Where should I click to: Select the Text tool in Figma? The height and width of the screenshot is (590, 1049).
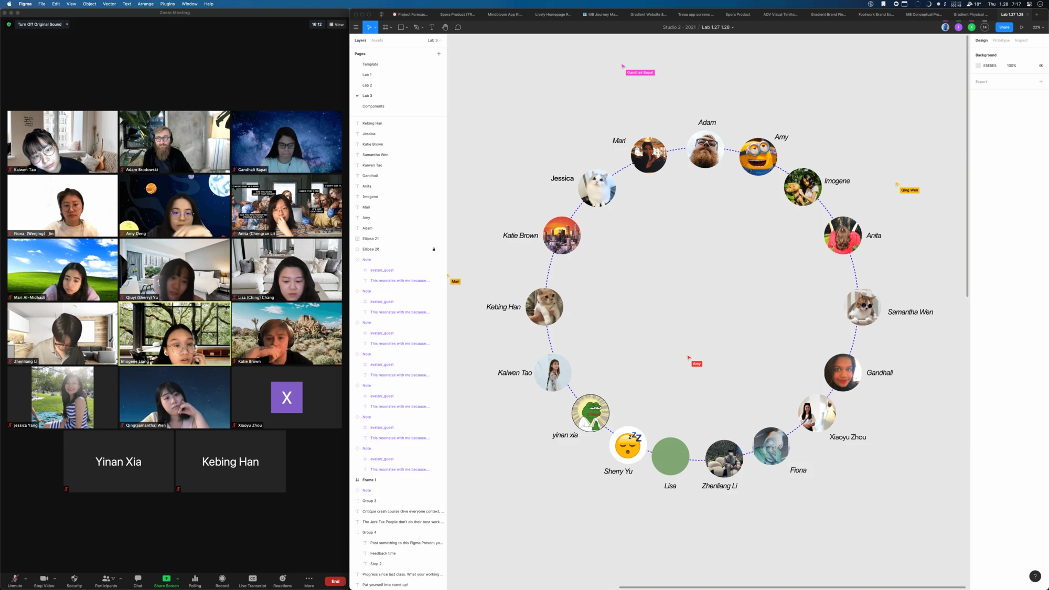click(x=432, y=27)
